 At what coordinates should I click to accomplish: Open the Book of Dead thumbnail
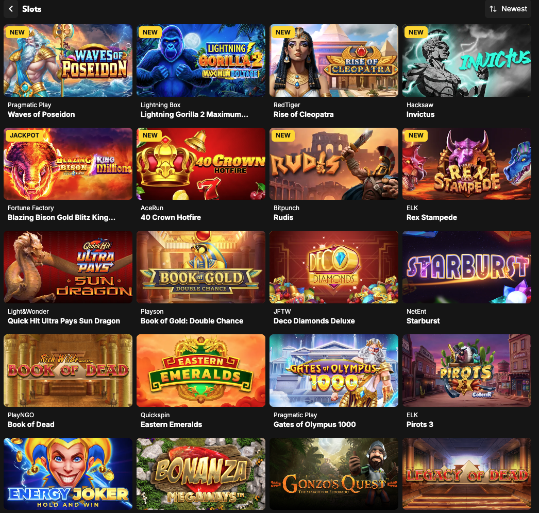[x=68, y=370]
